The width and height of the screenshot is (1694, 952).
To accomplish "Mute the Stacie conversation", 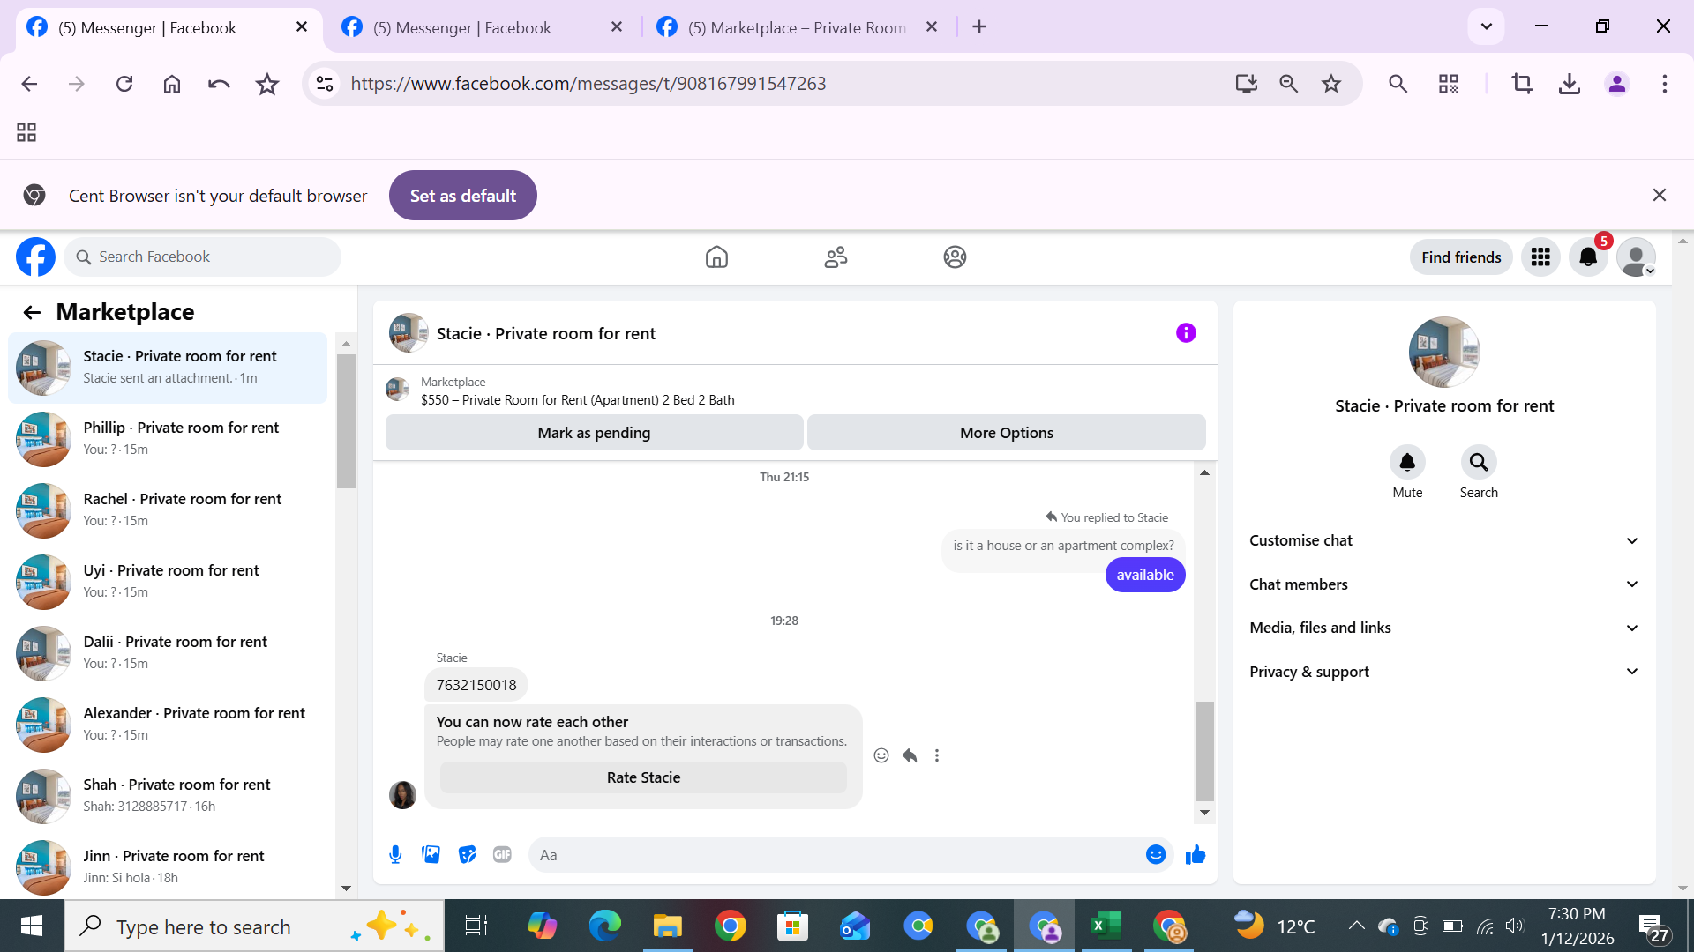I will [x=1407, y=463].
